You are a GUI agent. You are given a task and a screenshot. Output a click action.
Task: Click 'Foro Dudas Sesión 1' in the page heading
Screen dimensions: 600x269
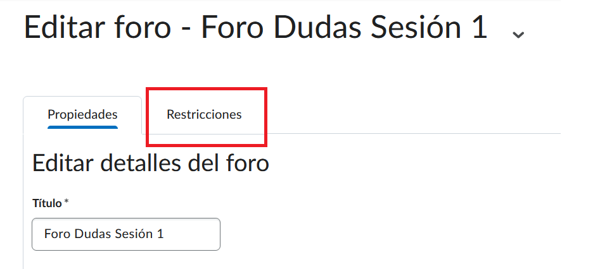[x=344, y=29]
